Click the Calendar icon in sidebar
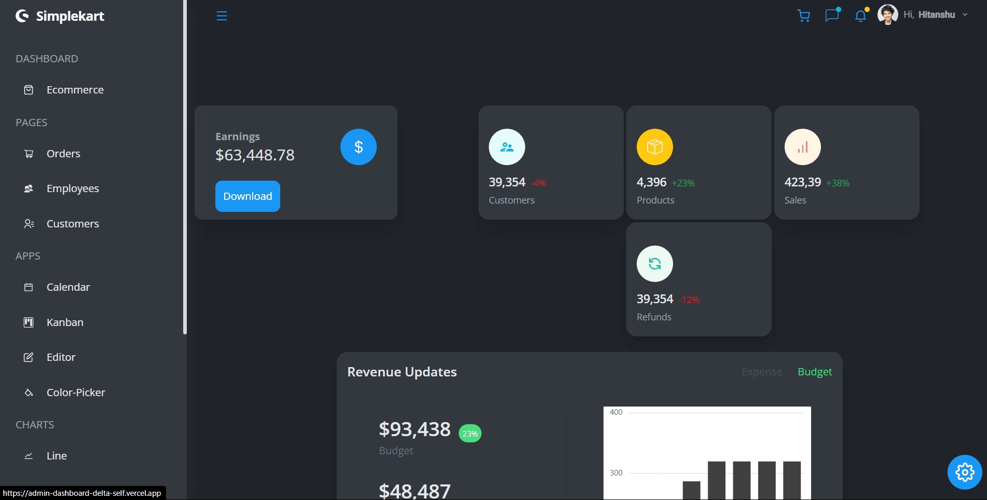The height and width of the screenshot is (500, 987). pyautogui.click(x=29, y=287)
